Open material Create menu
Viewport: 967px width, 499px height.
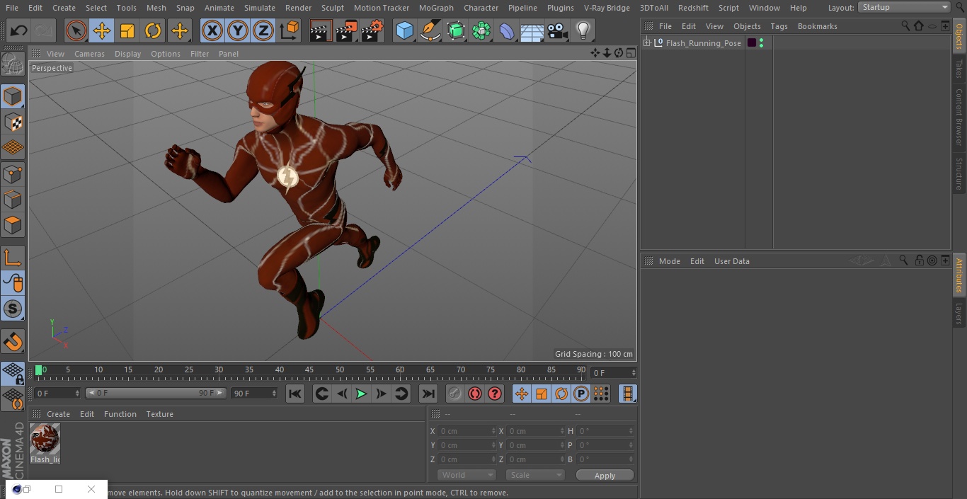click(58, 414)
